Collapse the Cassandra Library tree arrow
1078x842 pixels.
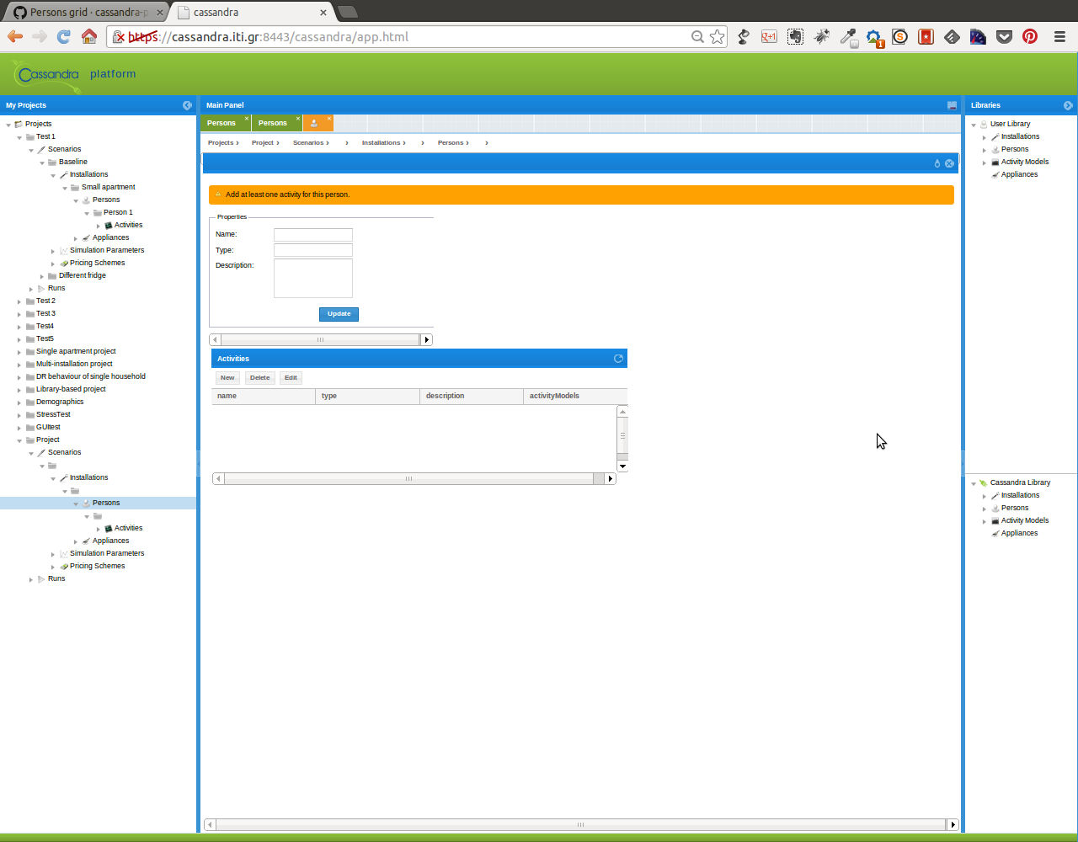[x=974, y=483]
